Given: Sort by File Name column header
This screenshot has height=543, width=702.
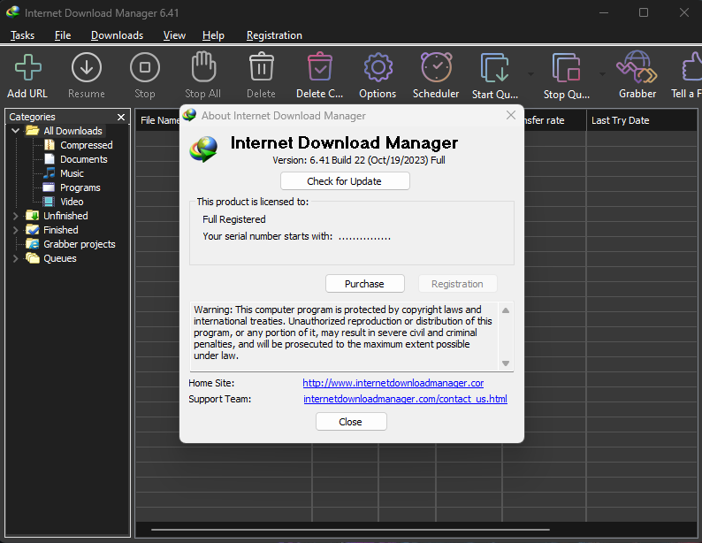Looking at the screenshot, I should pos(158,120).
